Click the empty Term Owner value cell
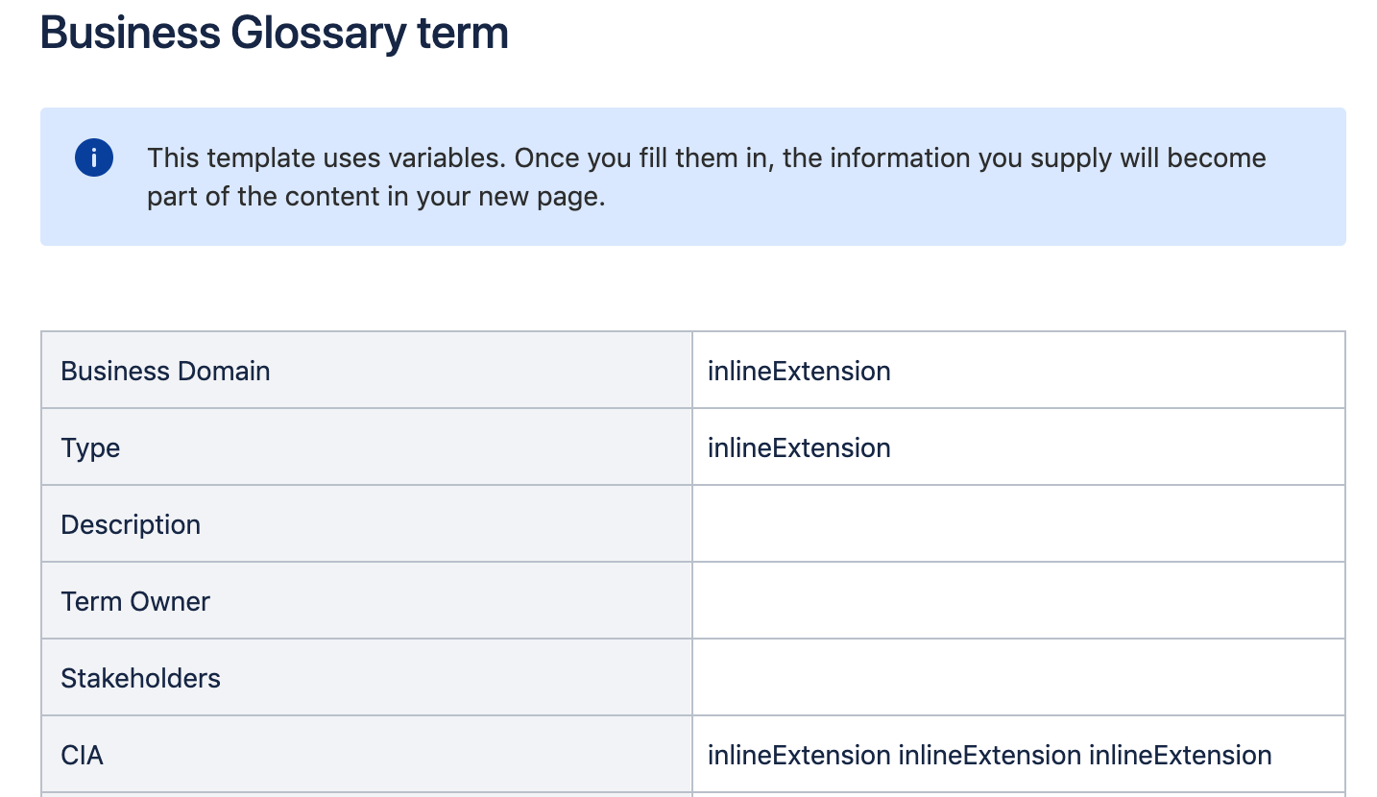 pos(1018,601)
